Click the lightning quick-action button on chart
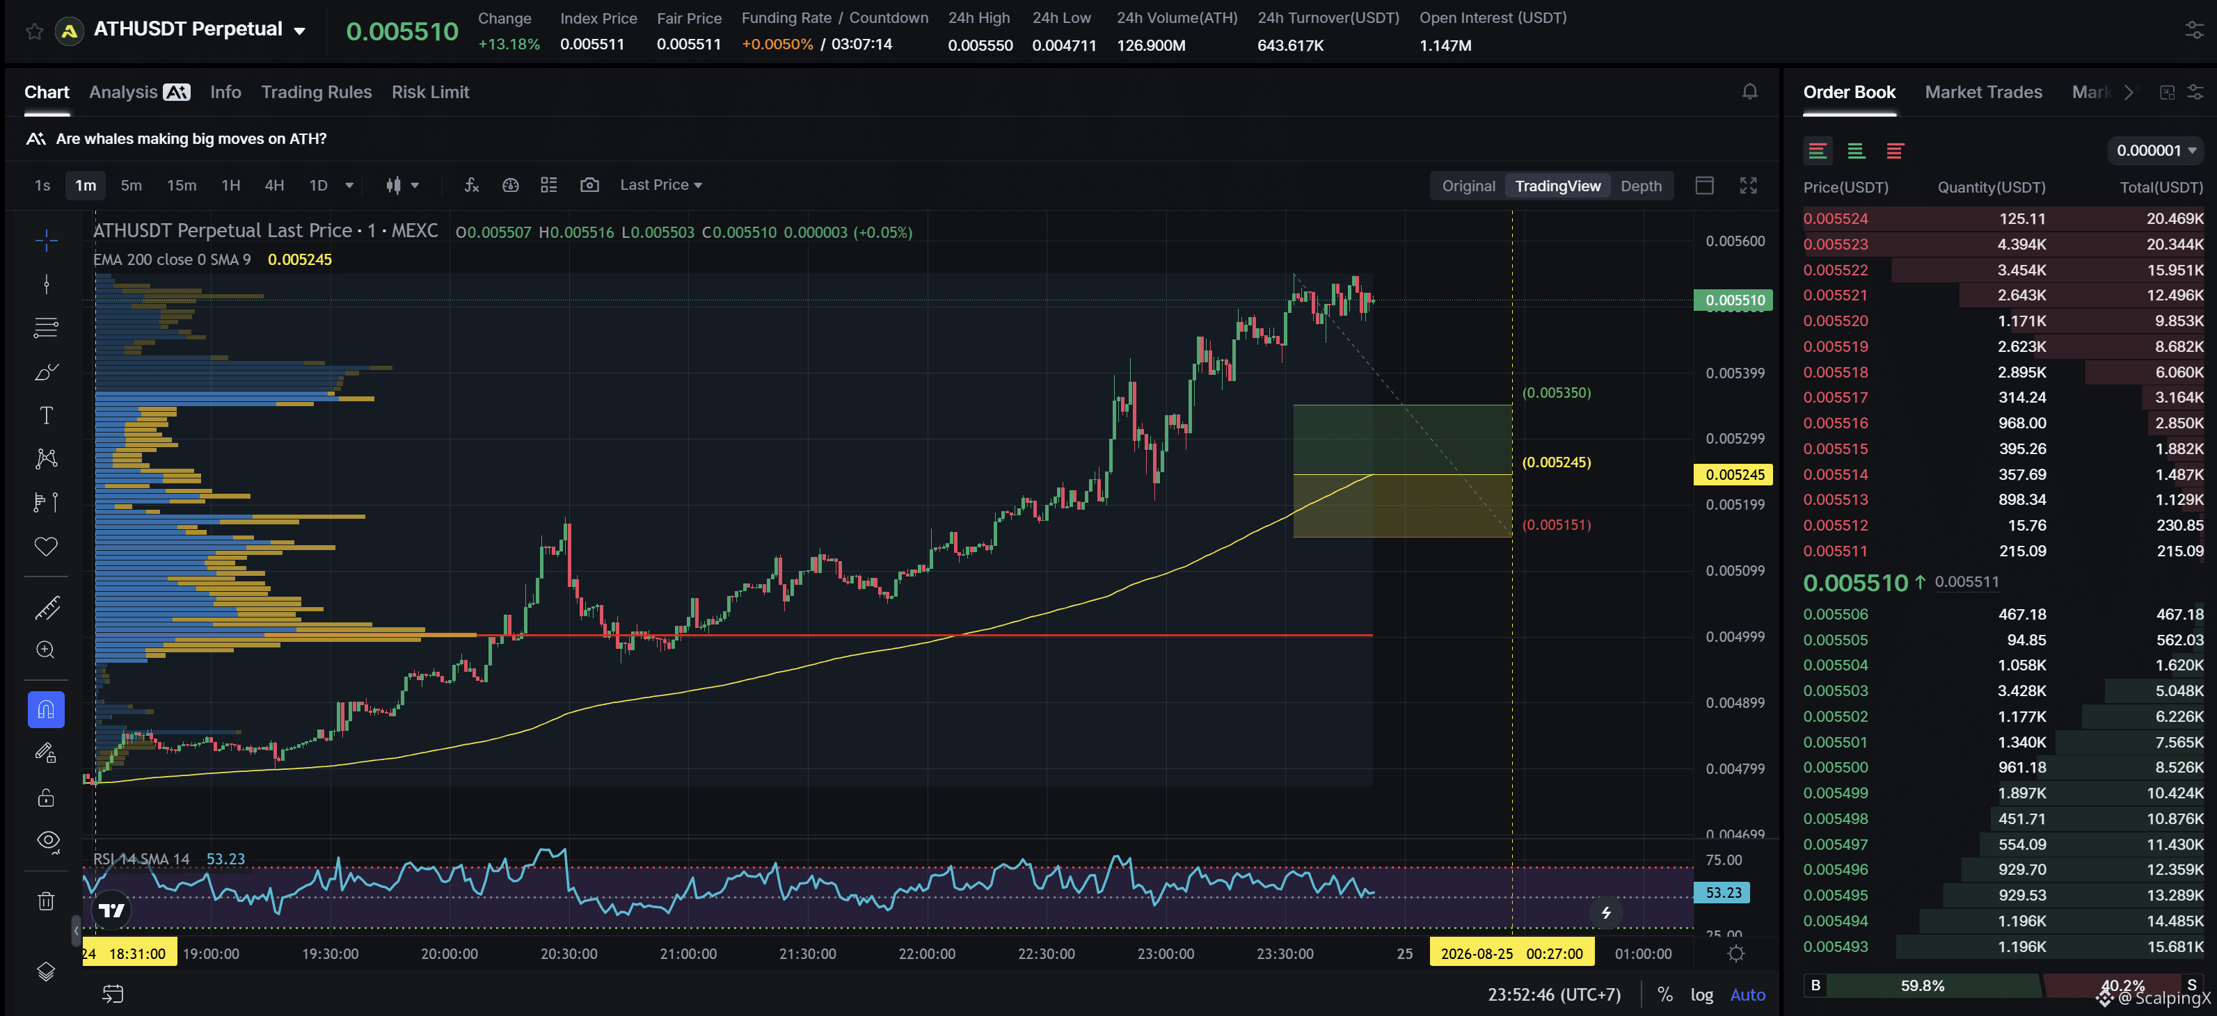The height and width of the screenshot is (1016, 2217). (1606, 913)
